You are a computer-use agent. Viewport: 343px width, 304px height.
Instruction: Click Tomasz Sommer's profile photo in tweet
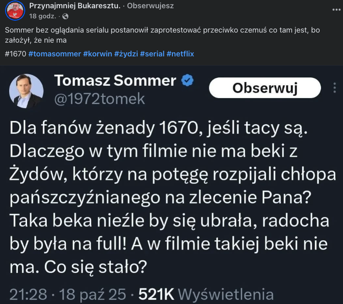tap(26, 91)
